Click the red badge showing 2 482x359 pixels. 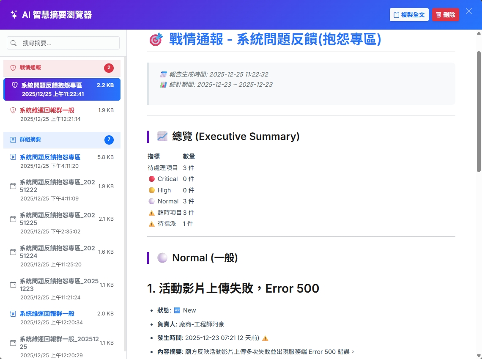[110, 67]
